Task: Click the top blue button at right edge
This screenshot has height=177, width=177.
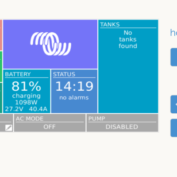Action: [174, 57]
